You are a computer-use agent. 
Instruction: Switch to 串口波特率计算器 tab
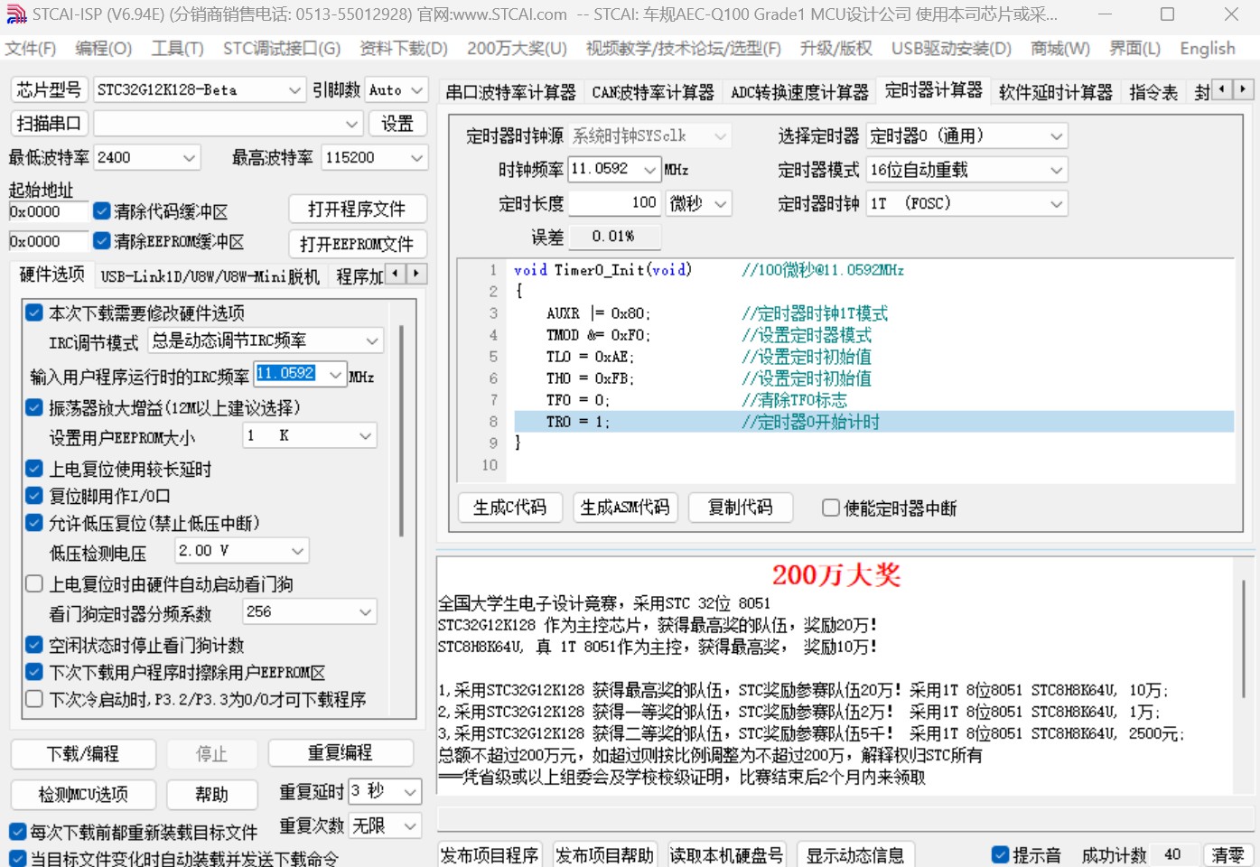(510, 92)
